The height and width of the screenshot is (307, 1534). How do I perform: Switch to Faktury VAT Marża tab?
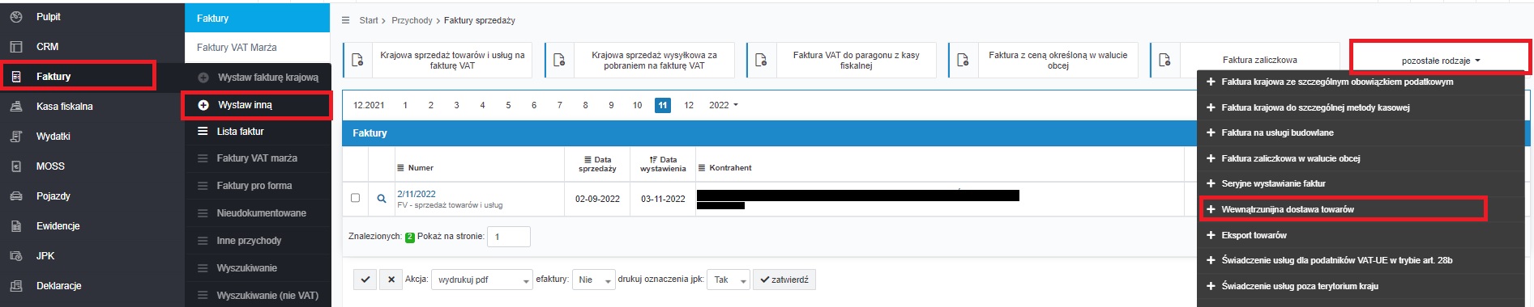(x=237, y=48)
